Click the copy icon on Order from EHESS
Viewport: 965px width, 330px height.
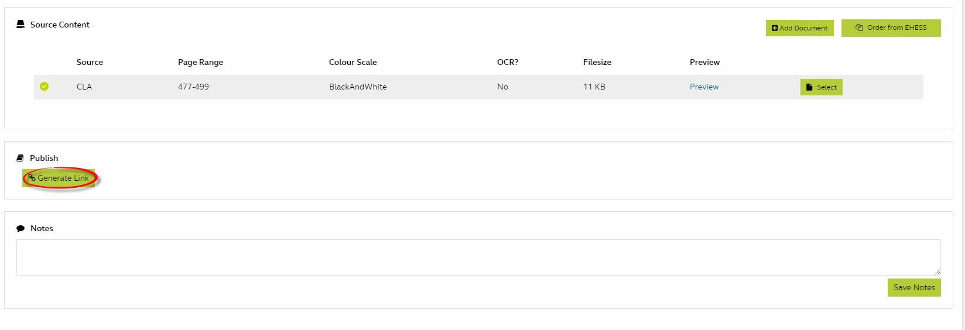point(859,27)
